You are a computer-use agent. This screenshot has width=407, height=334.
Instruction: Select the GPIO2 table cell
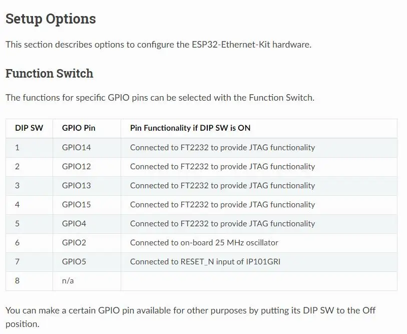74,243
